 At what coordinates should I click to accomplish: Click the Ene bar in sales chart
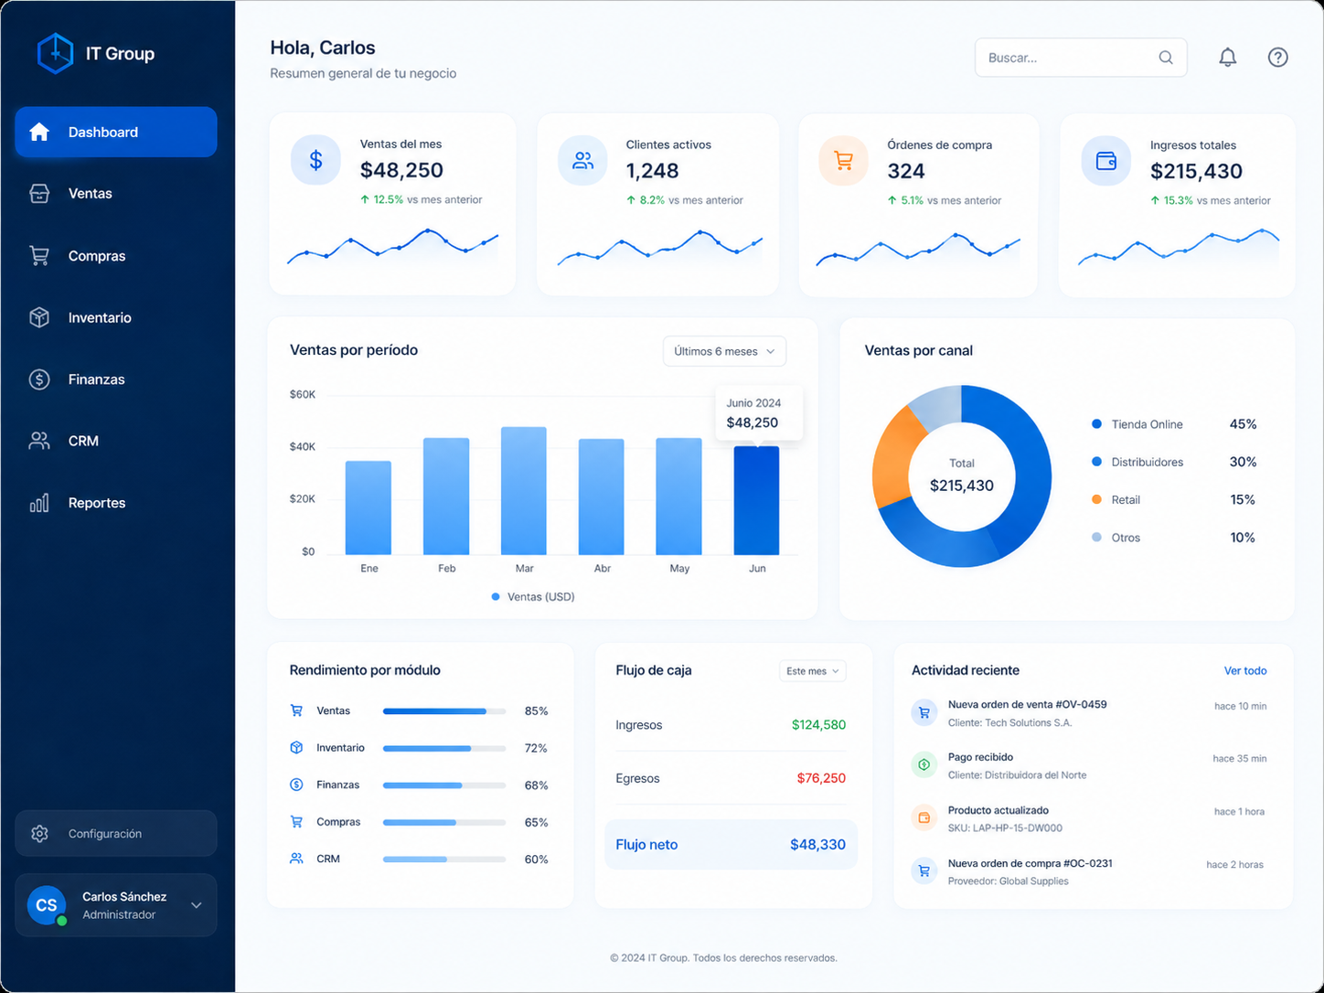tap(368, 507)
